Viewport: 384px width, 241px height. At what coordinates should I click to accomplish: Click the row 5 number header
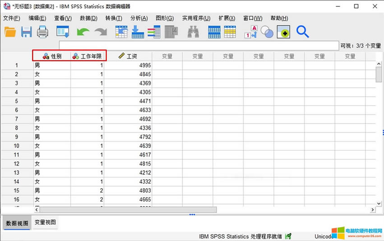click(17, 101)
